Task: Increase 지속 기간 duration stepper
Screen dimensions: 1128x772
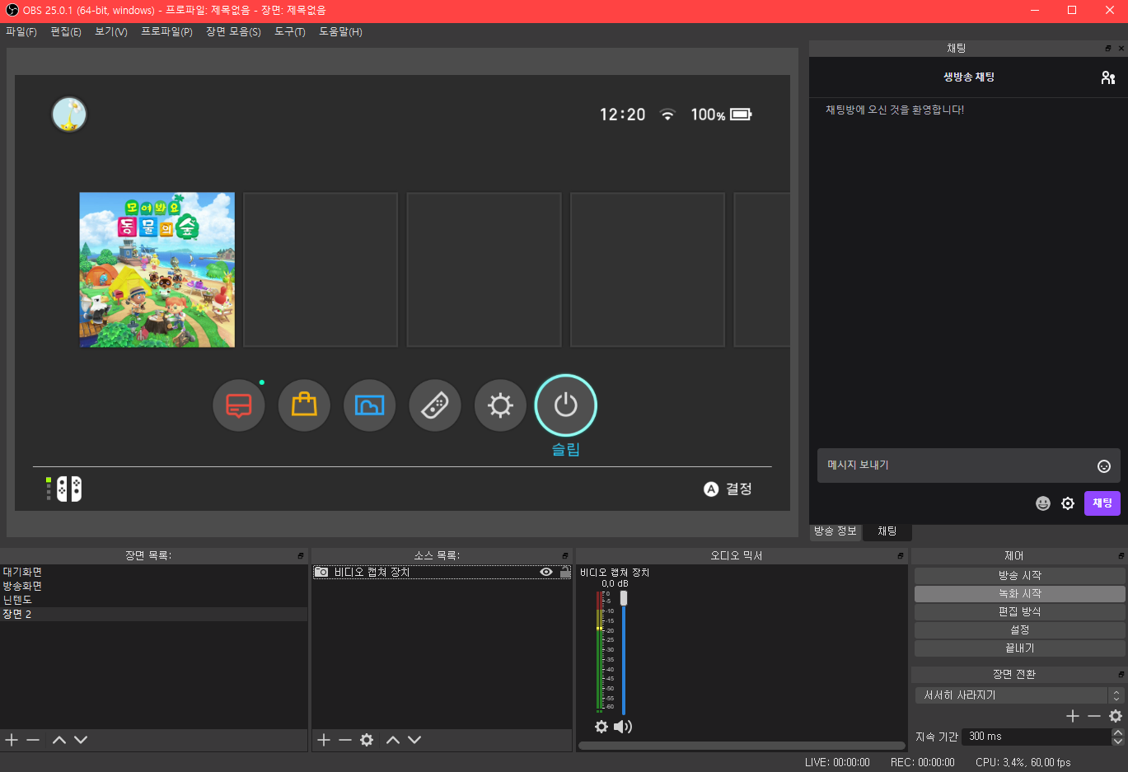Action: (1118, 732)
